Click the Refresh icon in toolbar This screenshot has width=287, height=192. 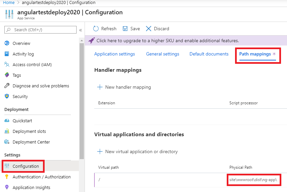(96, 29)
